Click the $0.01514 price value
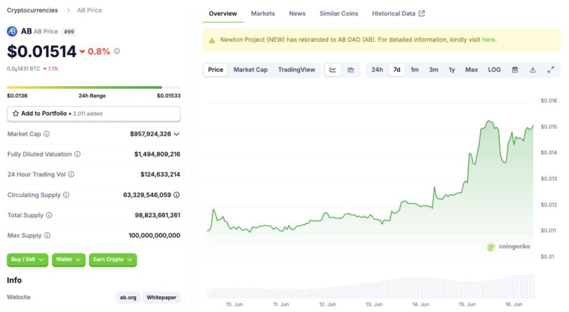569x312 pixels. point(42,52)
